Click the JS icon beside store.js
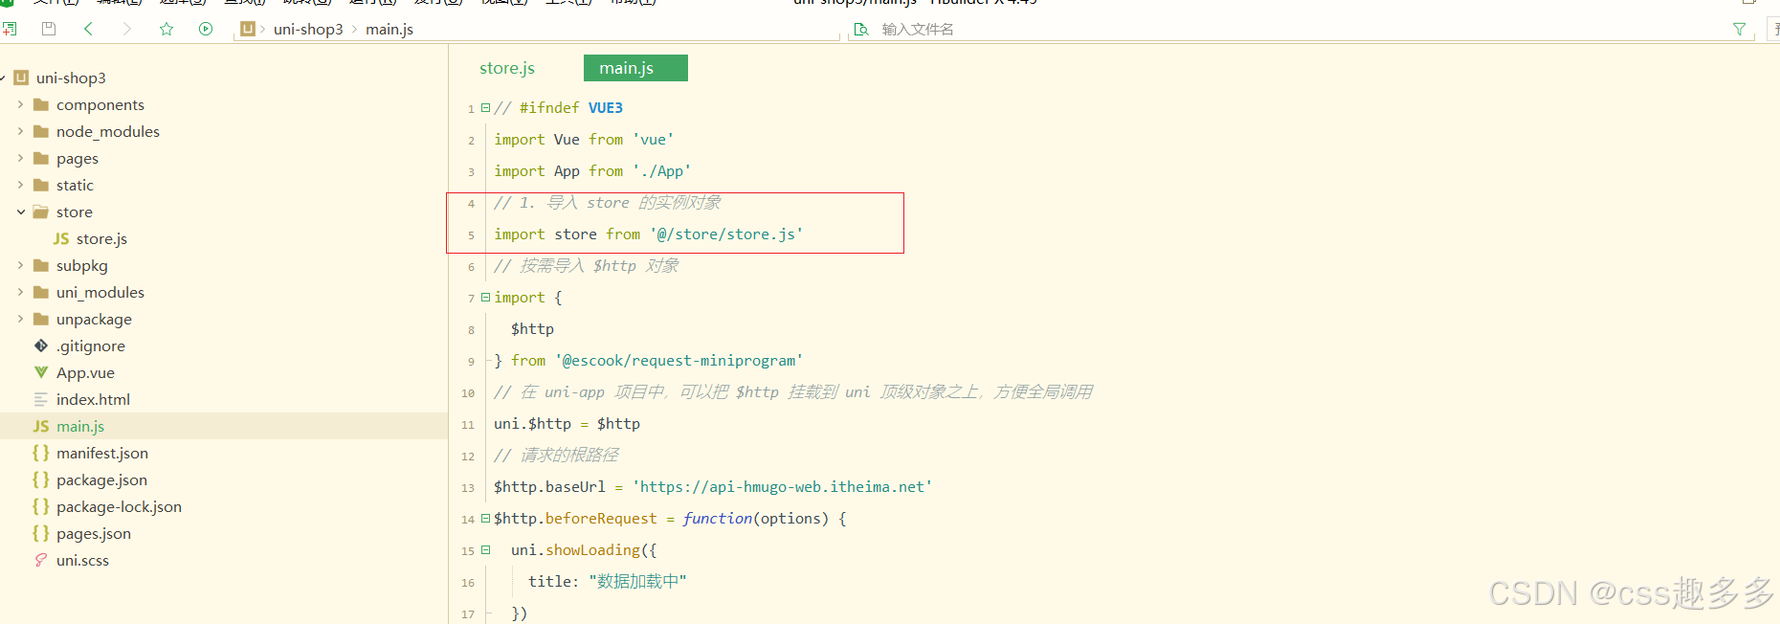 [61, 238]
